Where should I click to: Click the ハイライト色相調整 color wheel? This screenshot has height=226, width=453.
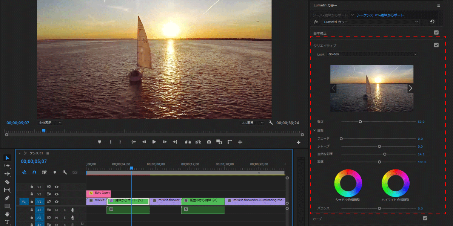(396, 183)
